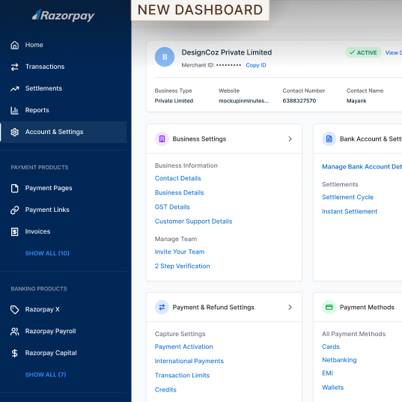Open Razorpay Payroll in sidebar

tap(50, 331)
